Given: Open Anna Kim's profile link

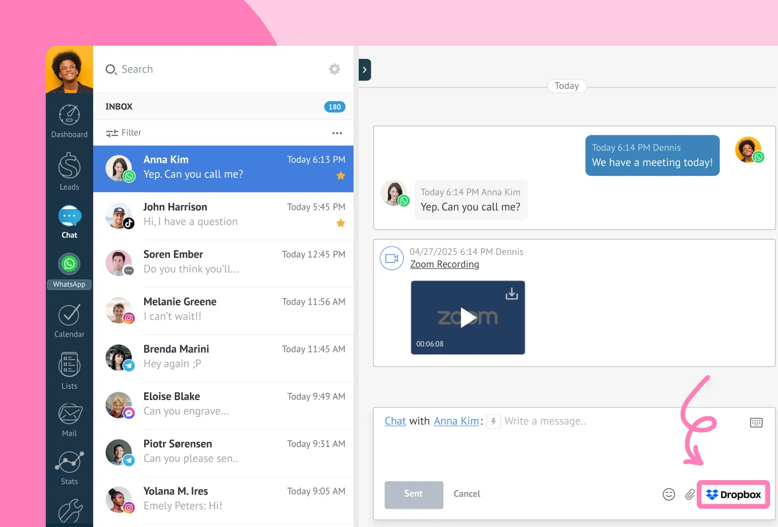Looking at the screenshot, I should pos(457,421).
